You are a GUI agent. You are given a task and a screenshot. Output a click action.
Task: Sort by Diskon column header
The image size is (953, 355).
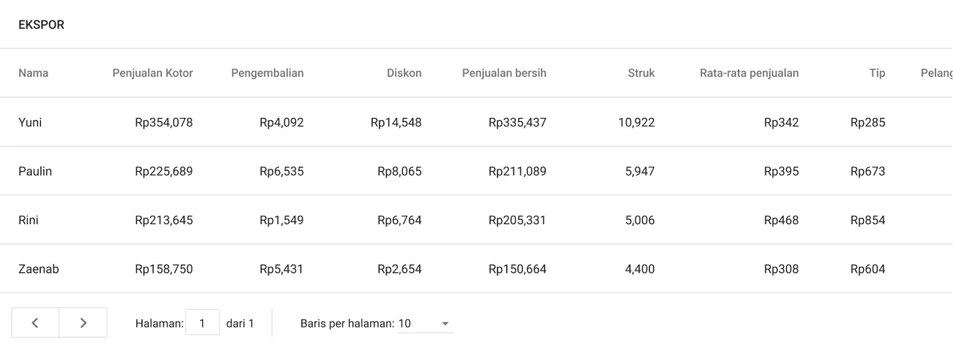click(404, 74)
